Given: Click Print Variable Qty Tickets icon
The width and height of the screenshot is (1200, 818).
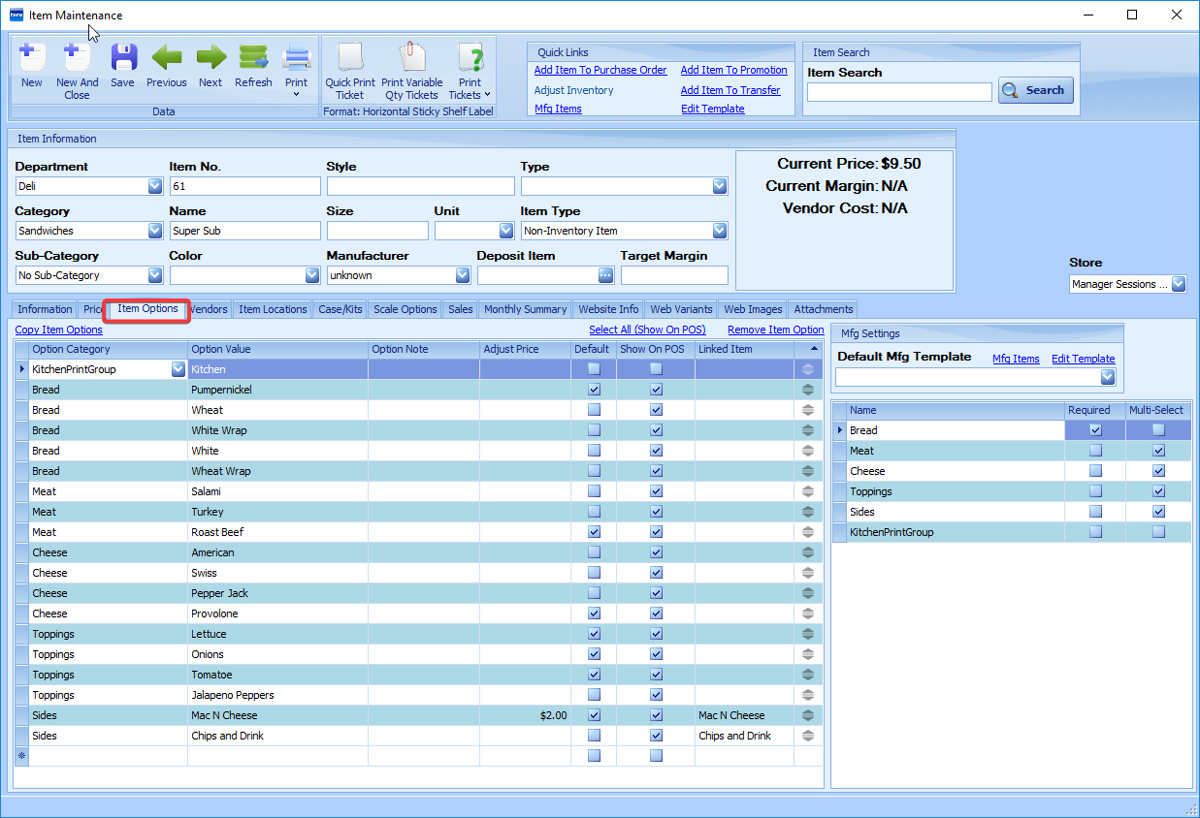Looking at the screenshot, I should pyautogui.click(x=412, y=60).
